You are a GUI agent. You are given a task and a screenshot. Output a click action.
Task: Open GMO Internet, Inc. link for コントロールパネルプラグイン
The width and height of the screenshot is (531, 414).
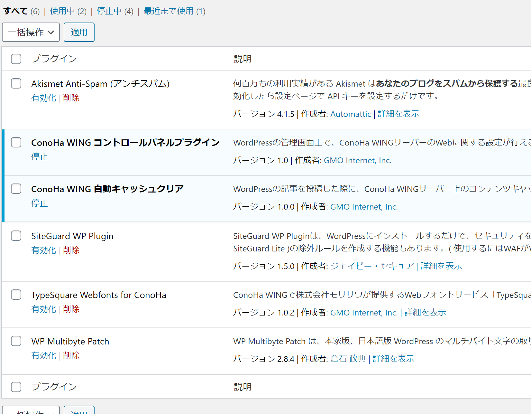pos(358,160)
